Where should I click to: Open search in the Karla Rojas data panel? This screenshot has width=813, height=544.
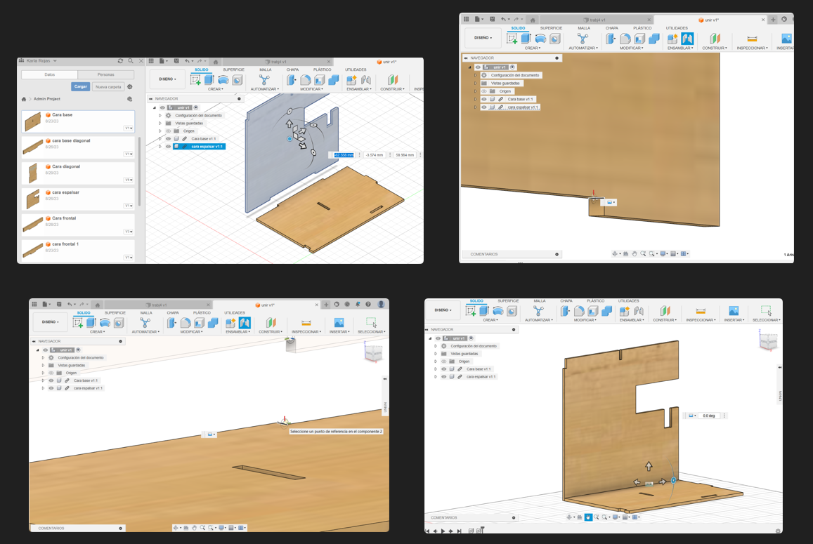[x=131, y=60]
